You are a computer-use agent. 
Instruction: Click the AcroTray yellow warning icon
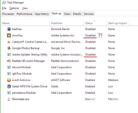(9, 36)
